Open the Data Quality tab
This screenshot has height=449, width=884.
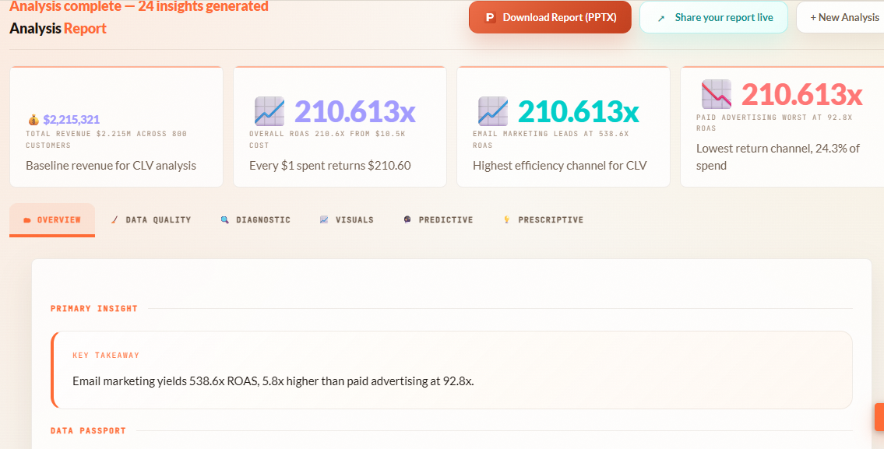150,219
